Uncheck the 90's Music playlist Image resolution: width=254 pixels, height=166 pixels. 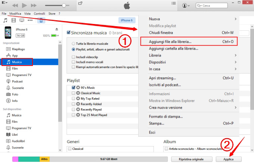[73, 88]
